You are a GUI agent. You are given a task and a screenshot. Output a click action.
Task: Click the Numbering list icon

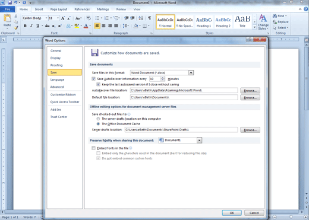[x=106, y=18]
